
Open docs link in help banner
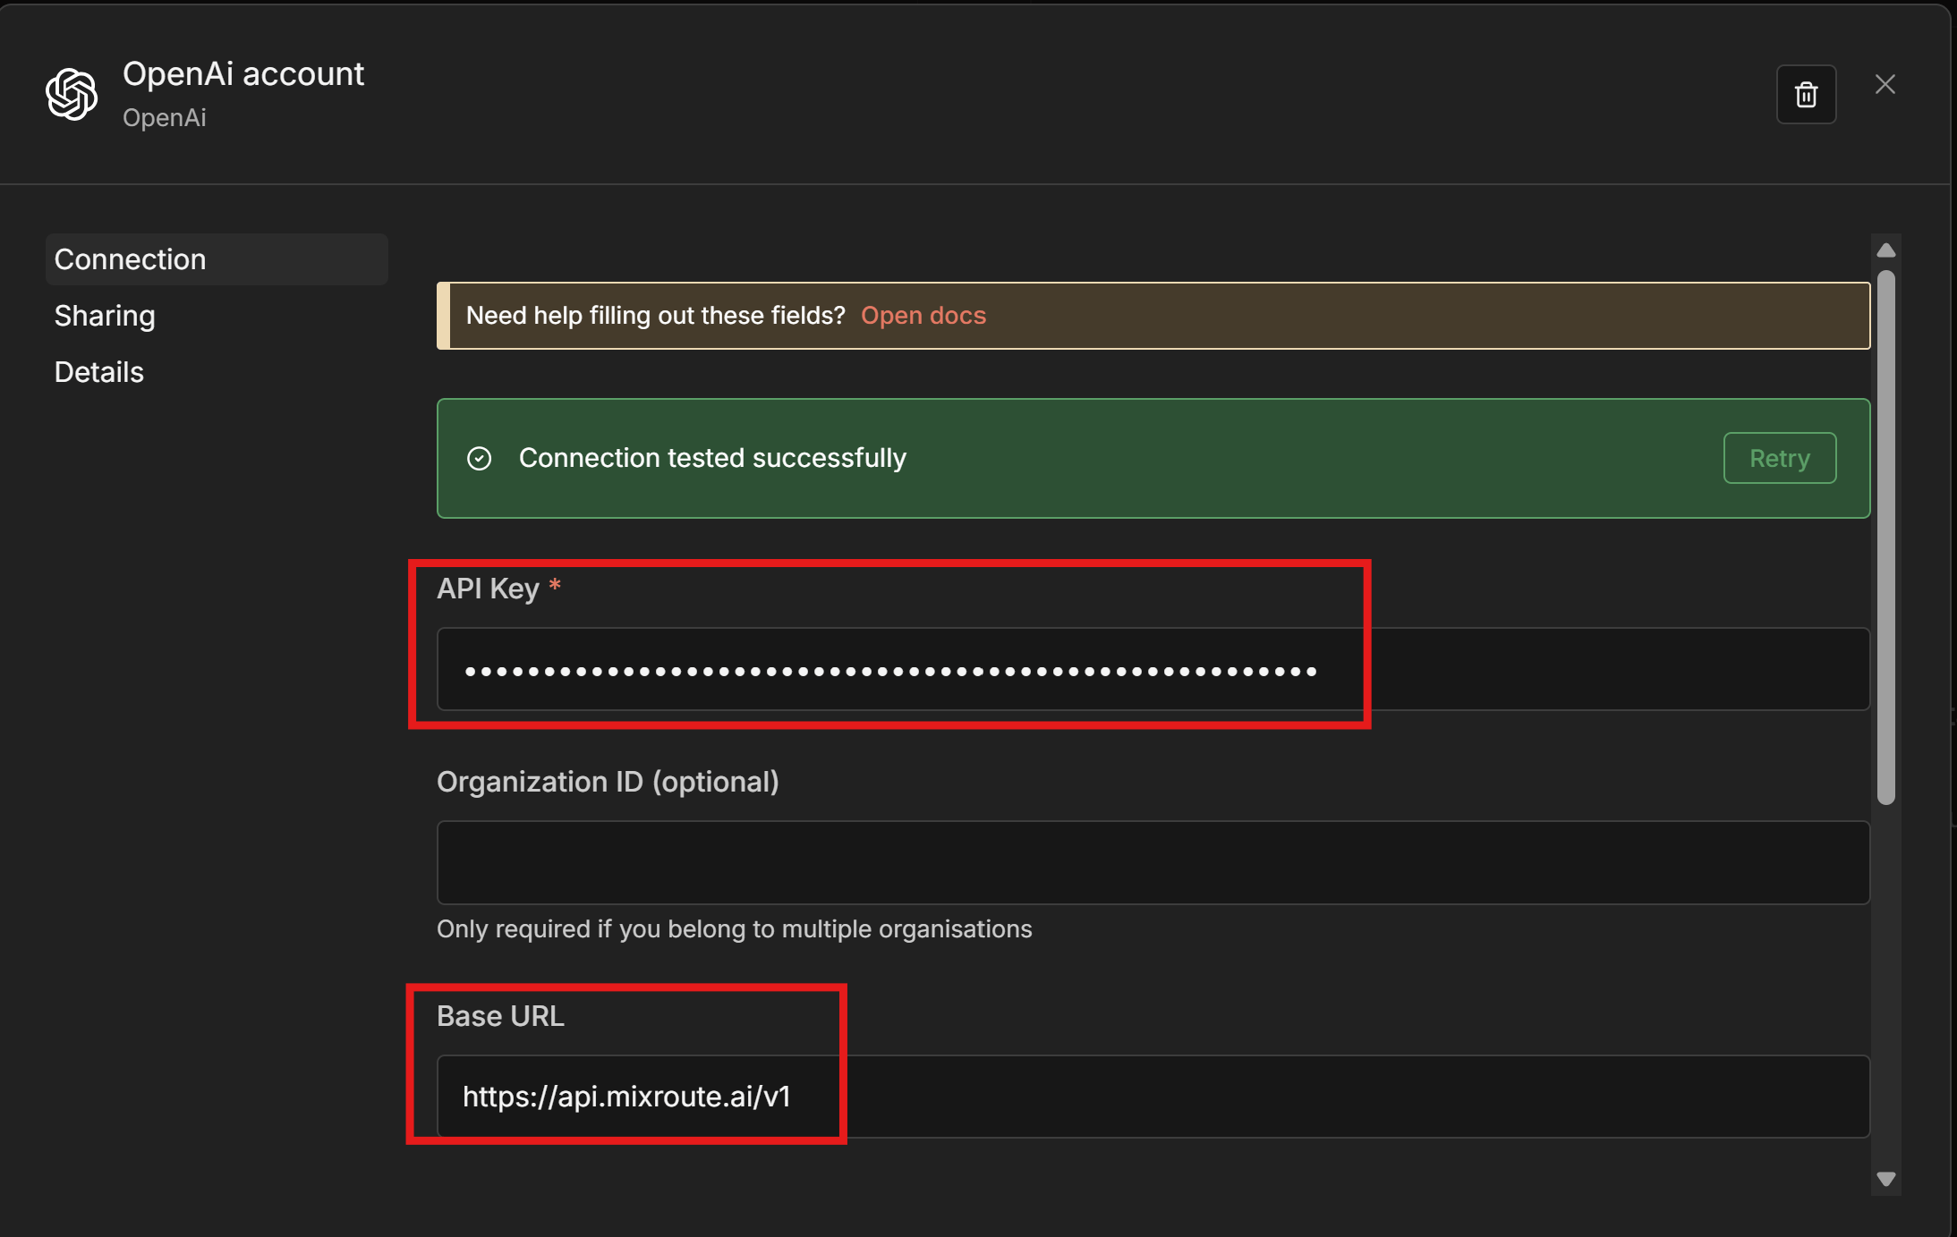click(x=923, y=316)
